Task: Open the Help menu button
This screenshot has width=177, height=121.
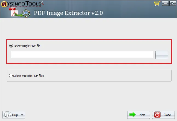Action: pyautogui.click(x=14, y=115)
